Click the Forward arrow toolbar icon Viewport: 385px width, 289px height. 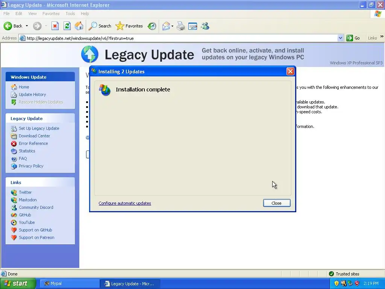pos(37,26)
